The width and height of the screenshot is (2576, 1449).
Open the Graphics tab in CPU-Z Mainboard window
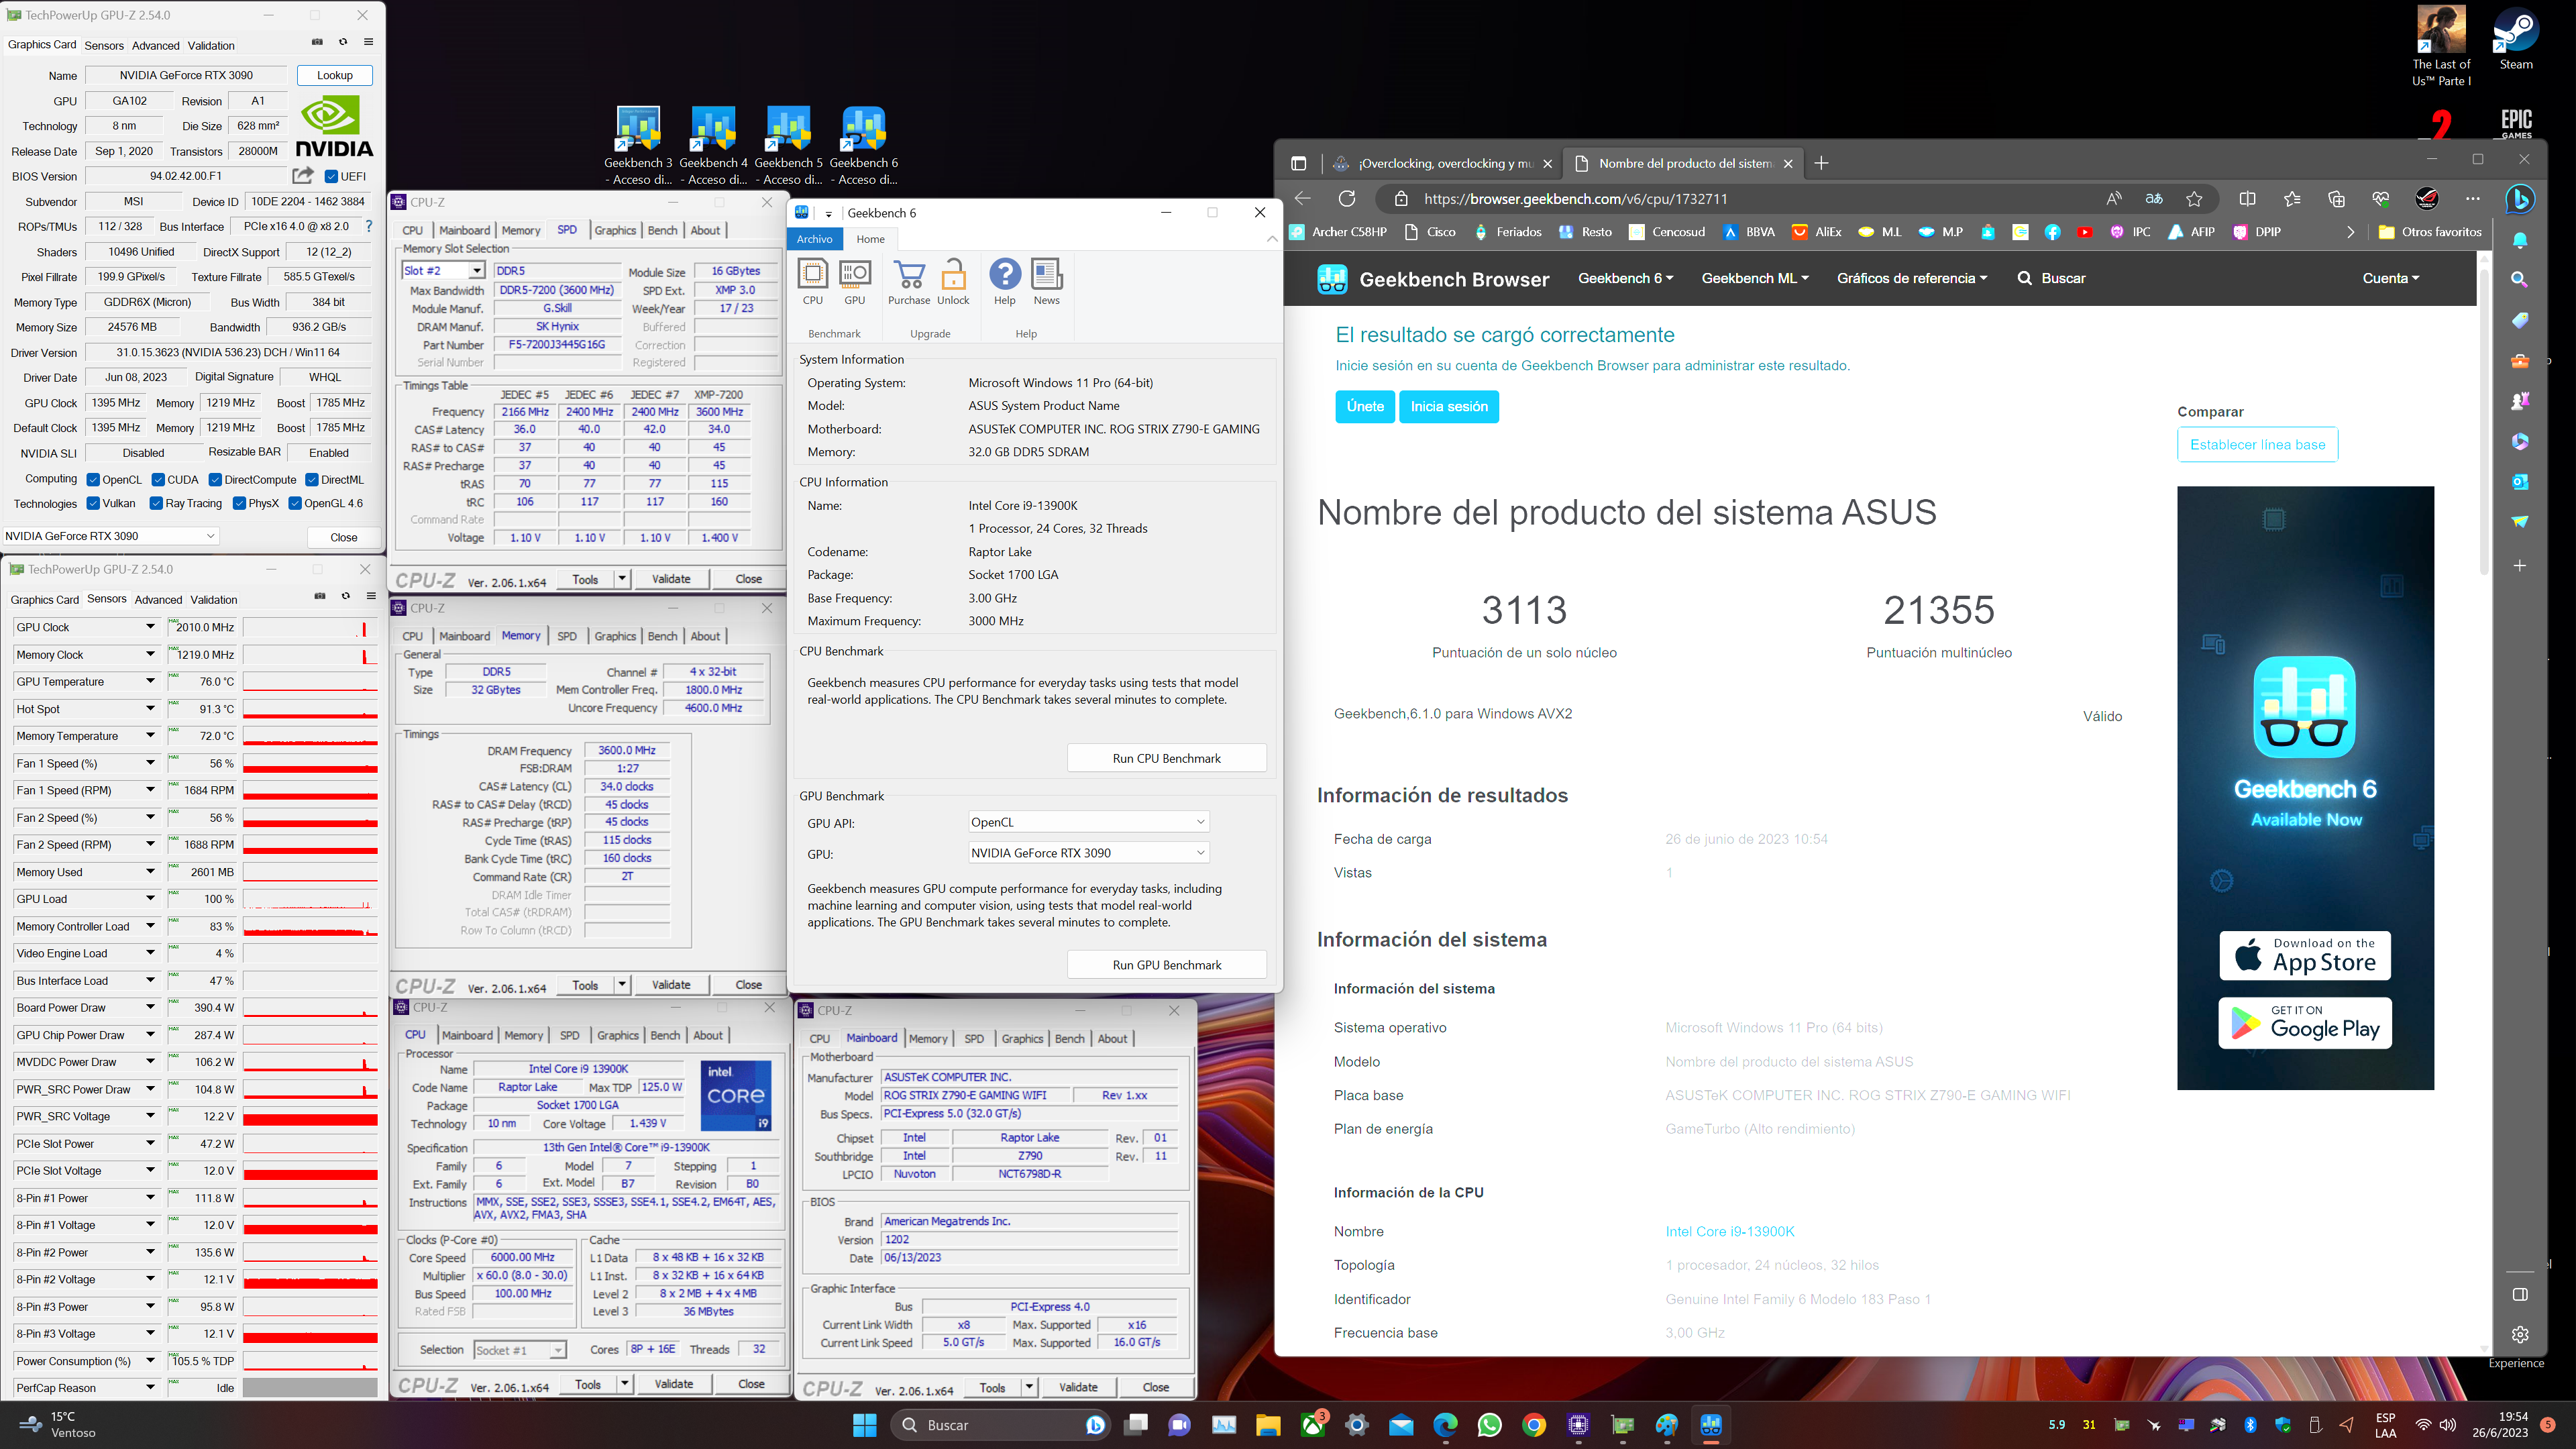pos(1022,1039)
